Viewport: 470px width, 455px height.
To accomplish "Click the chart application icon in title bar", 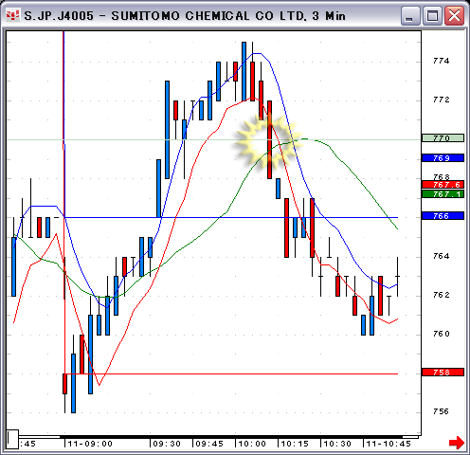I will pos(13,15).
